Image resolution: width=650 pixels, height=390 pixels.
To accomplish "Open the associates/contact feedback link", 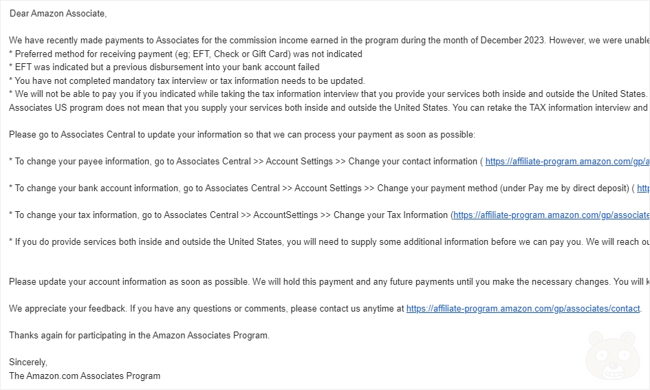I will coord(523,309).
